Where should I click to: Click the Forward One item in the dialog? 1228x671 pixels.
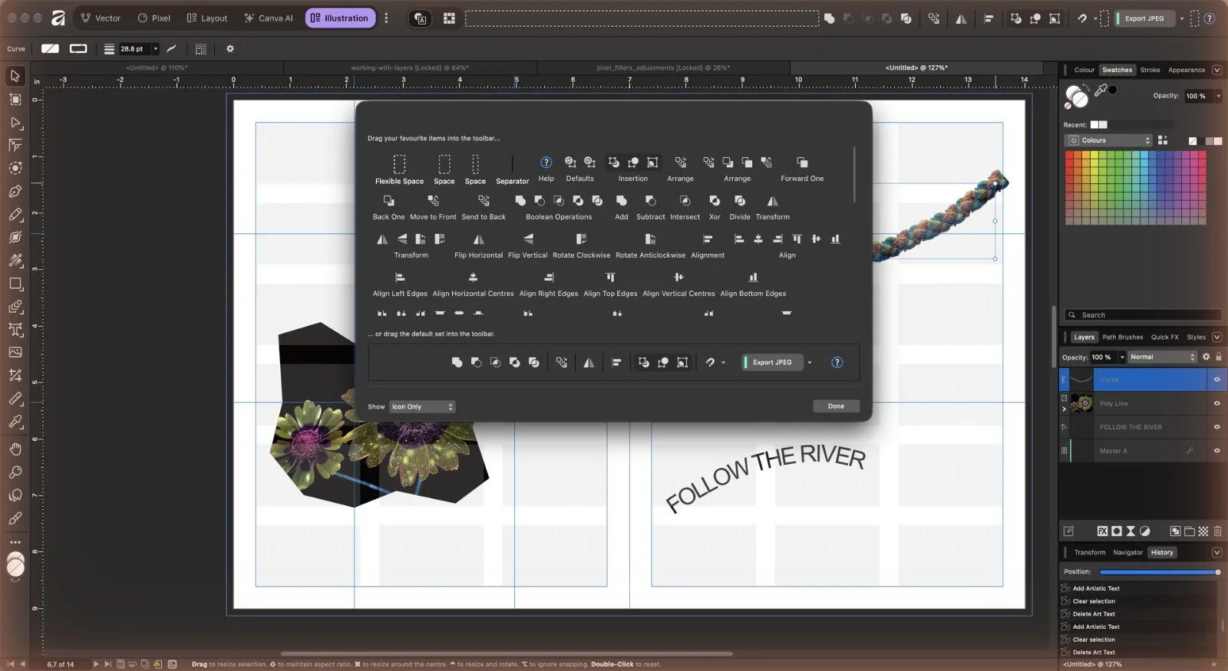[x=802, y=169]
